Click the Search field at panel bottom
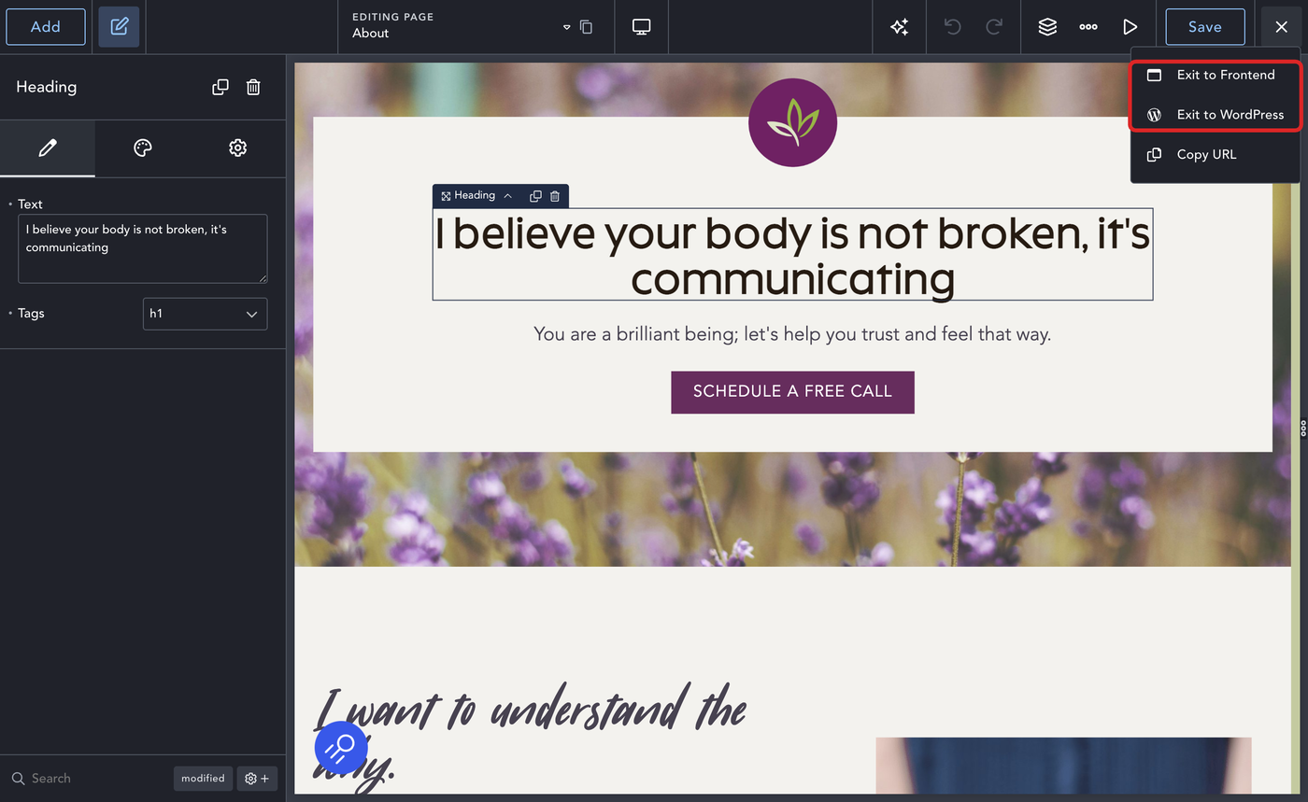 click(x=89, y=779)
